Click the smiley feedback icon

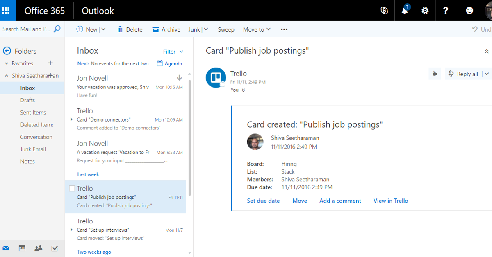point(469,11)
